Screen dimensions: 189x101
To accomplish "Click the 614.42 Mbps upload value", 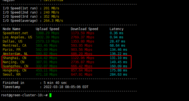I will click(x=46, y=58).
